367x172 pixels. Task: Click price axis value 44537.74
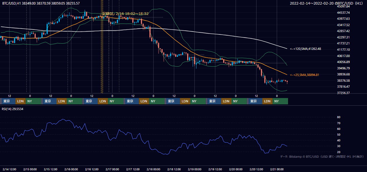pos(343,13)
